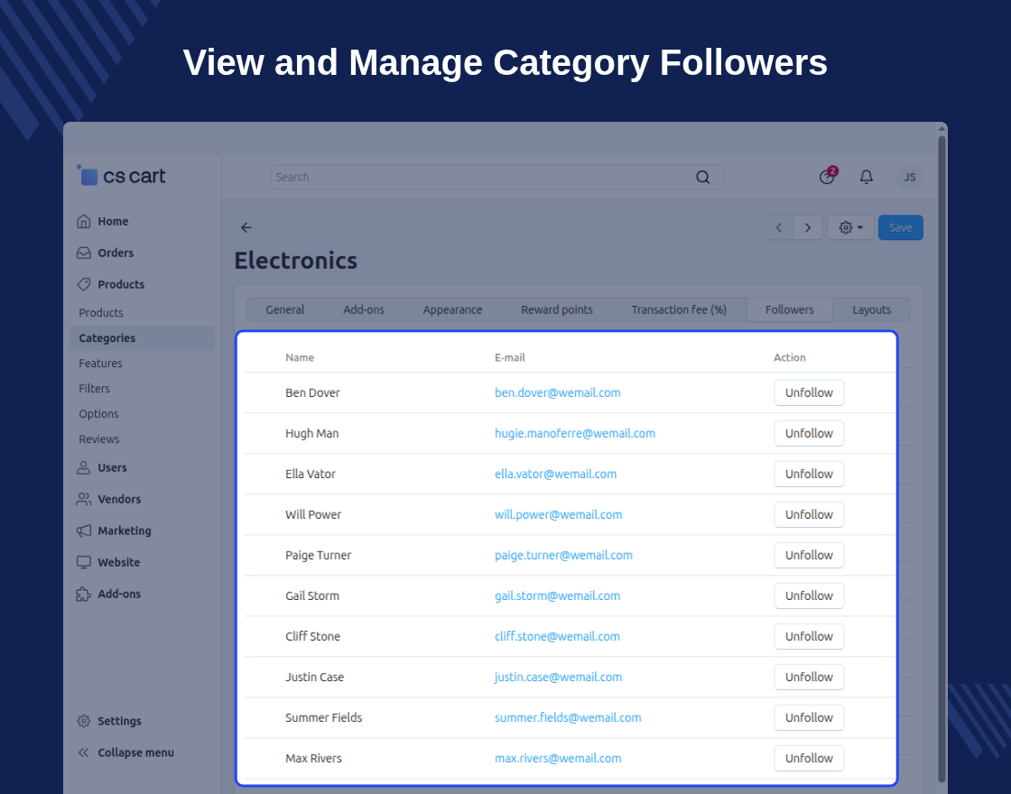Switch to the Appearance tab
The width and height of the screenshot is (1011, 794).
tap(452, 310)
